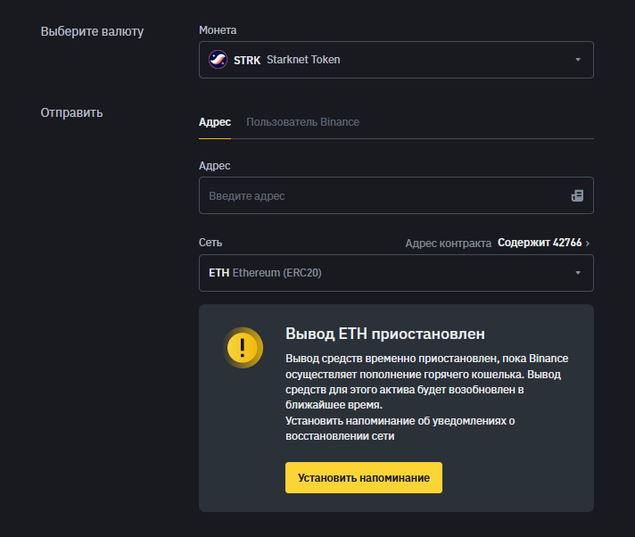
Task: Open the ETH Ethereum (ERC20) network dropdown
Action: 396,273
